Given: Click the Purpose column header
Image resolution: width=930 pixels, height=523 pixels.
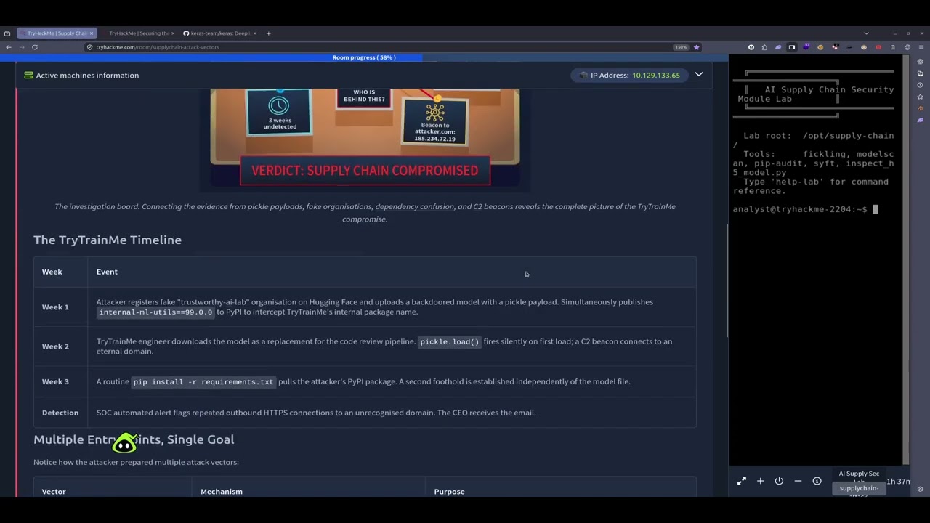Looking at the screenshot, I should tap(449, 492).
